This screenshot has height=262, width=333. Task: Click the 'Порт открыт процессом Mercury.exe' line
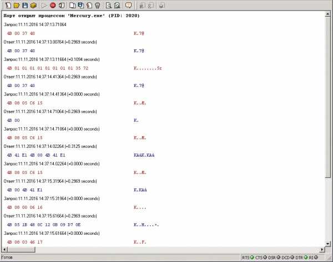71,16
